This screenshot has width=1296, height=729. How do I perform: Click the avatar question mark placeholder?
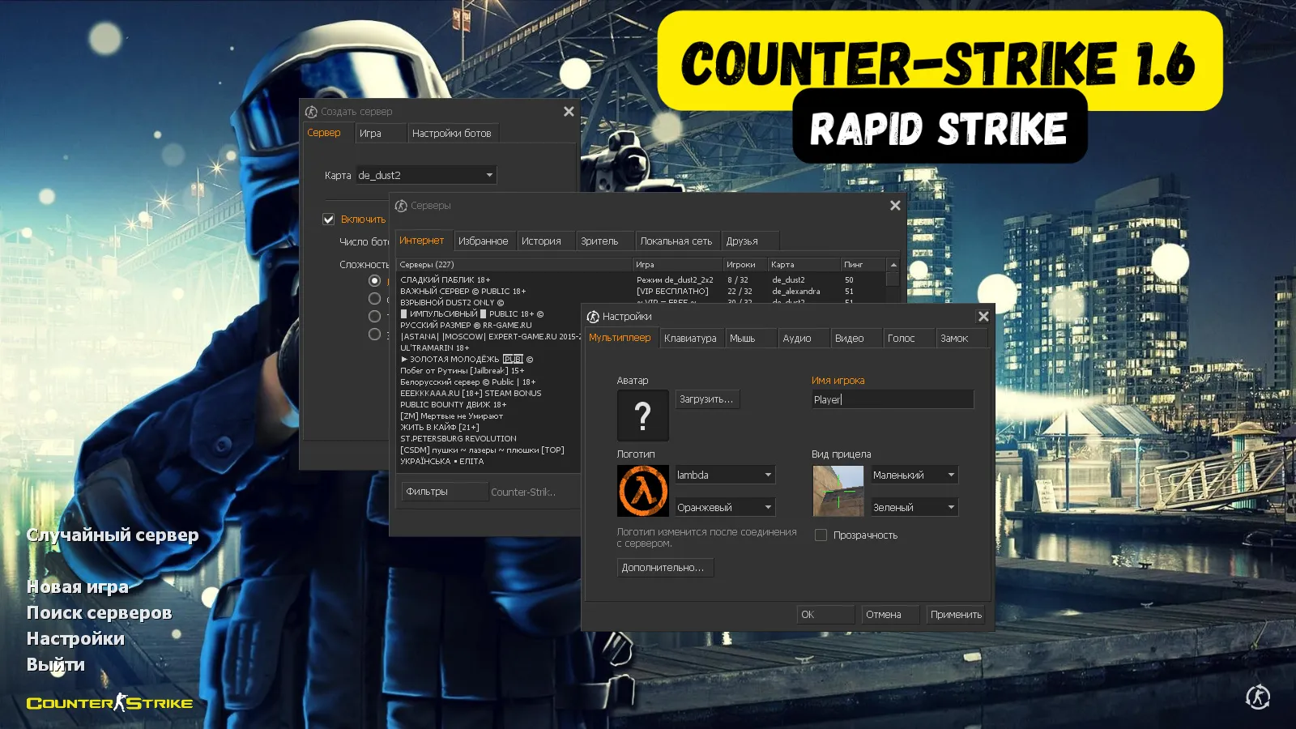(x=642, y=416)
